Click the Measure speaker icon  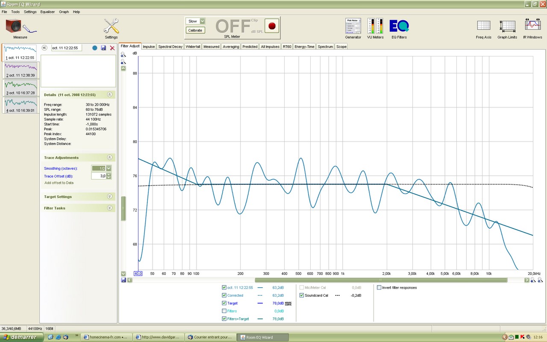(20, 26)
